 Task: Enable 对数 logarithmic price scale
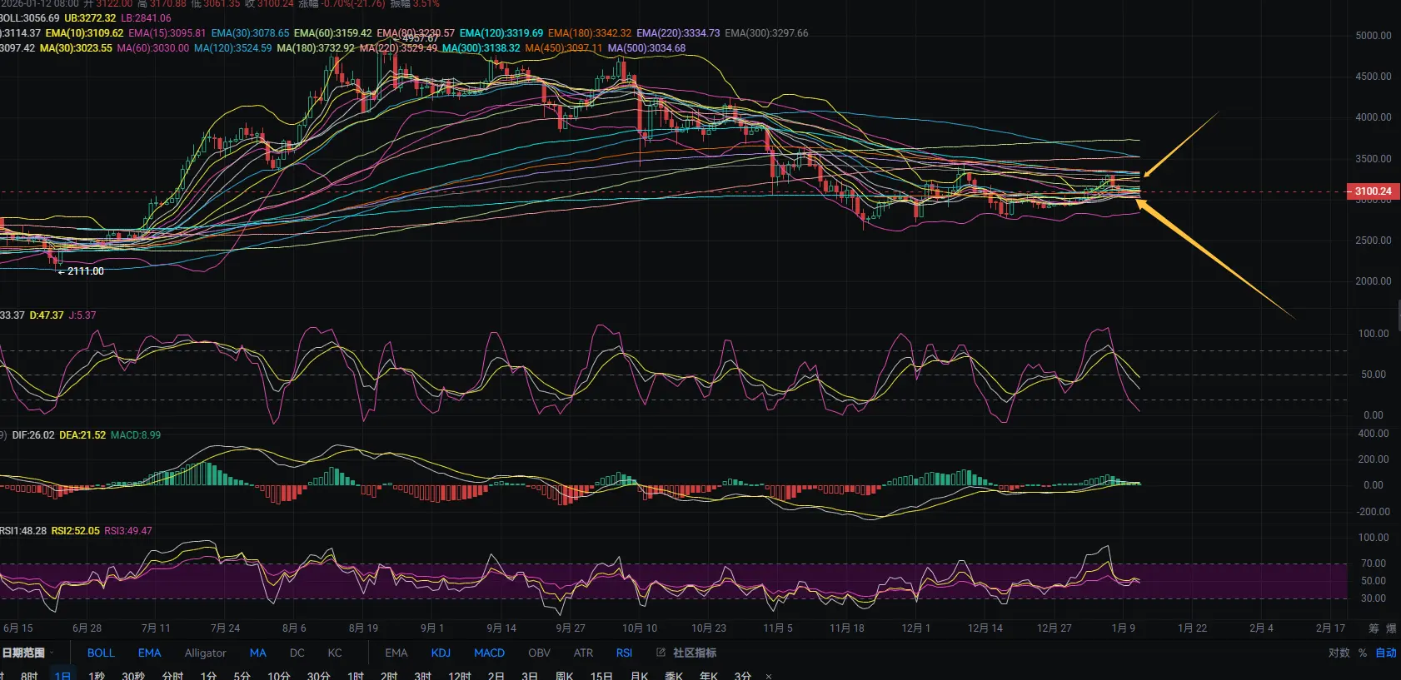(x=1339, y=653)
